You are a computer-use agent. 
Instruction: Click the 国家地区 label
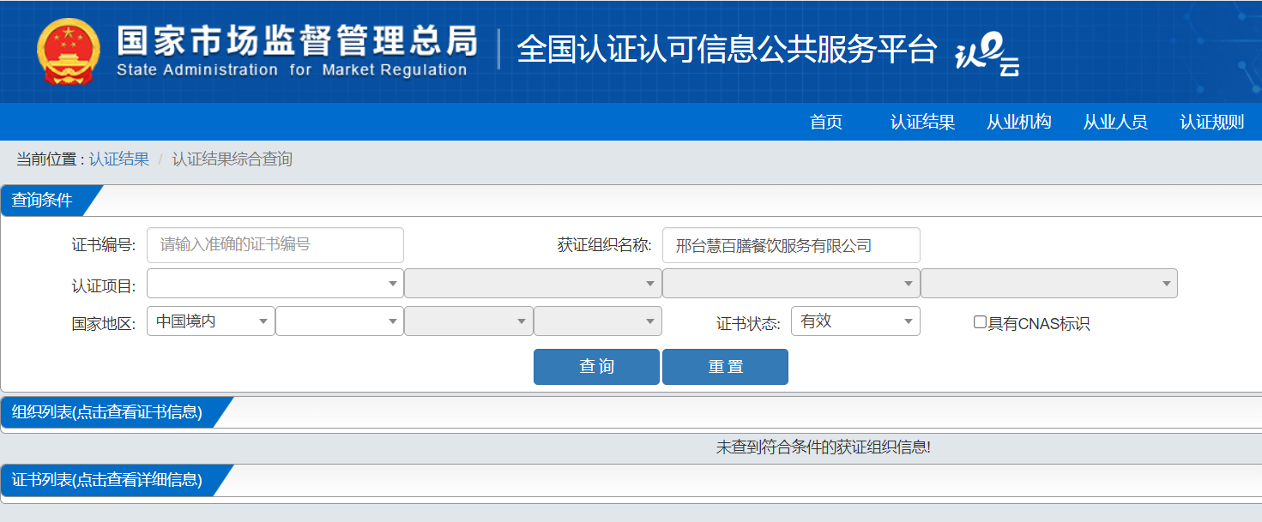point(103,324)
